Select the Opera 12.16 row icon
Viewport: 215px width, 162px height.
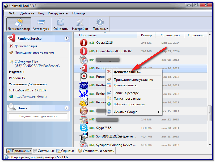pos(84,43)
